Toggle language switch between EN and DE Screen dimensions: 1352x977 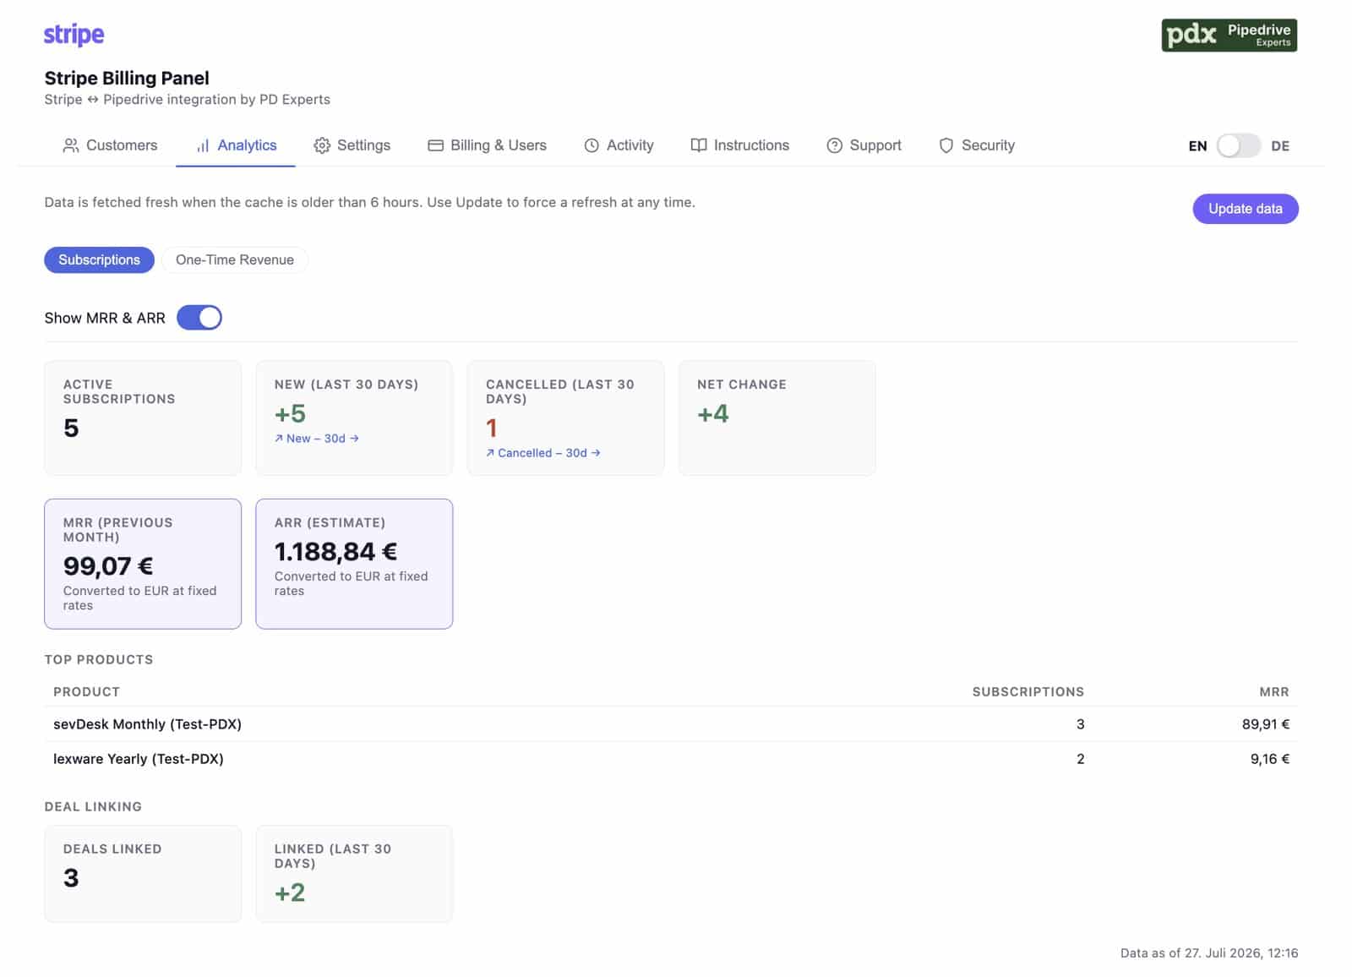click(x=1238, y=145)
